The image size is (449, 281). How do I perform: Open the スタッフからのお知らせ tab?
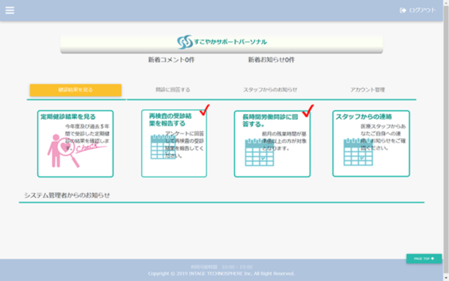click(x=270, y=90)
